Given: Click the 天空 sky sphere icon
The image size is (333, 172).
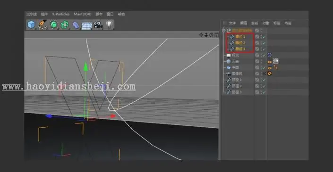Looking at the screenshot, I should pos(229,61).
